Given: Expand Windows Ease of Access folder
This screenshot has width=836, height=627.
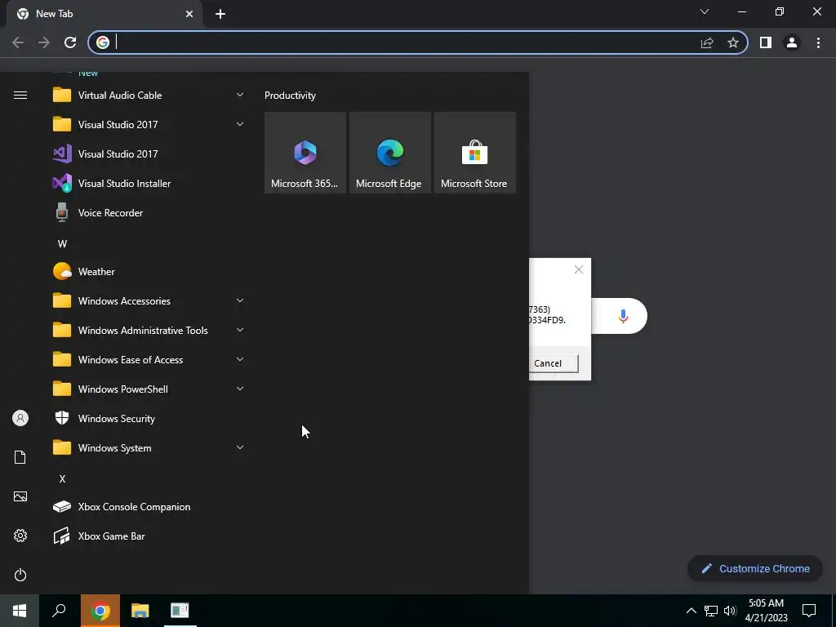Looking at the screenshot, I should click(149, 359).
